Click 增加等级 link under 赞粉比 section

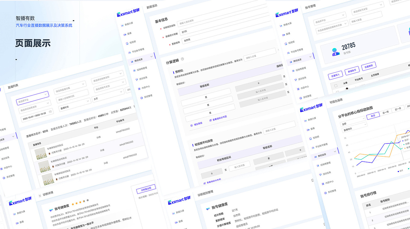196,124
